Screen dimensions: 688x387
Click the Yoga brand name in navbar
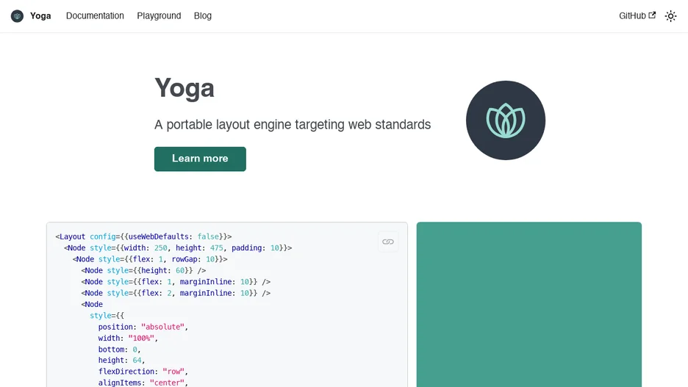click(40, 15)
